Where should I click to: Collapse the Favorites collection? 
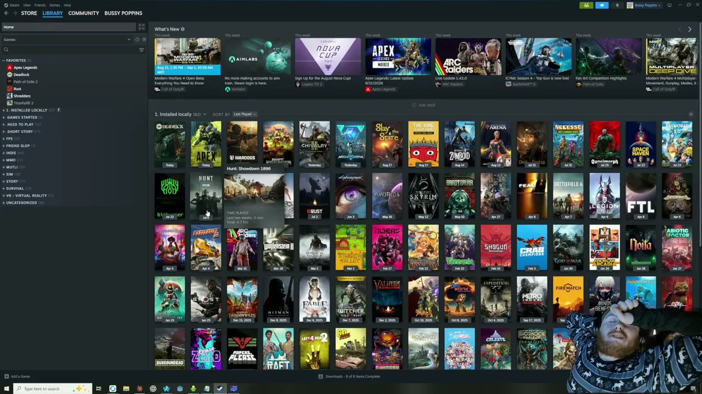tap(3, 60)
